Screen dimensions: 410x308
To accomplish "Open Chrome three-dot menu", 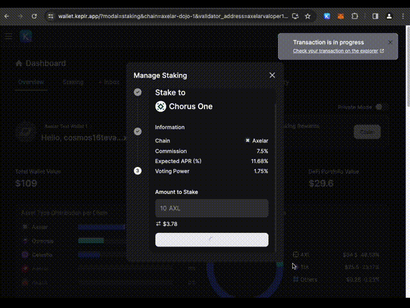I will click(x=403, y=16).
